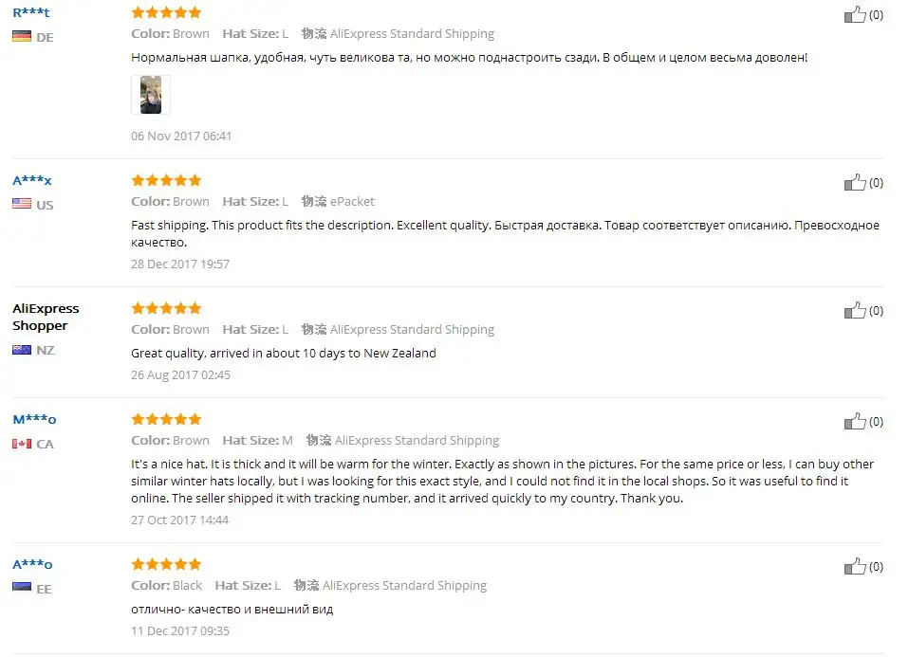Click the Estonian flag beside EE
Screen dimensions: 909x657
22,588
